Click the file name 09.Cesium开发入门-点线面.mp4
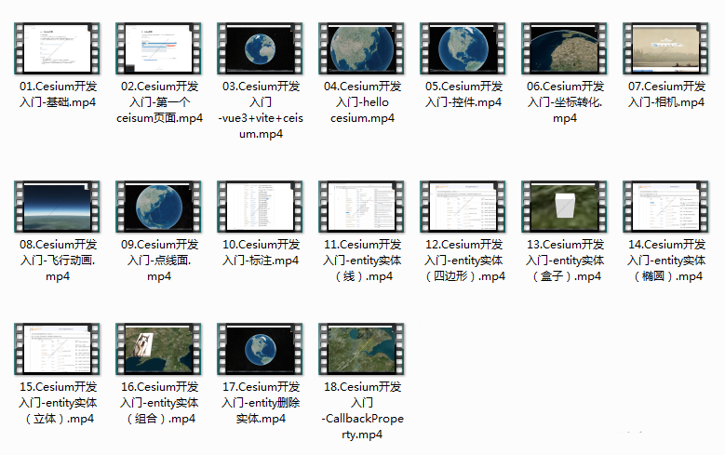725x455 pixels. 159,261
